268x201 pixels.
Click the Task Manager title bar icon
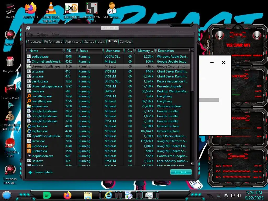tap(28, 28)
